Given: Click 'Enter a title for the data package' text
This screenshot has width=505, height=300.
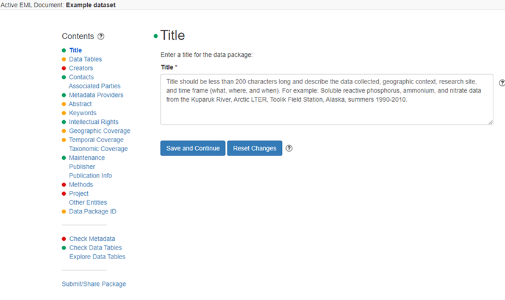Looking at the screenshot, I should [206, 55].
